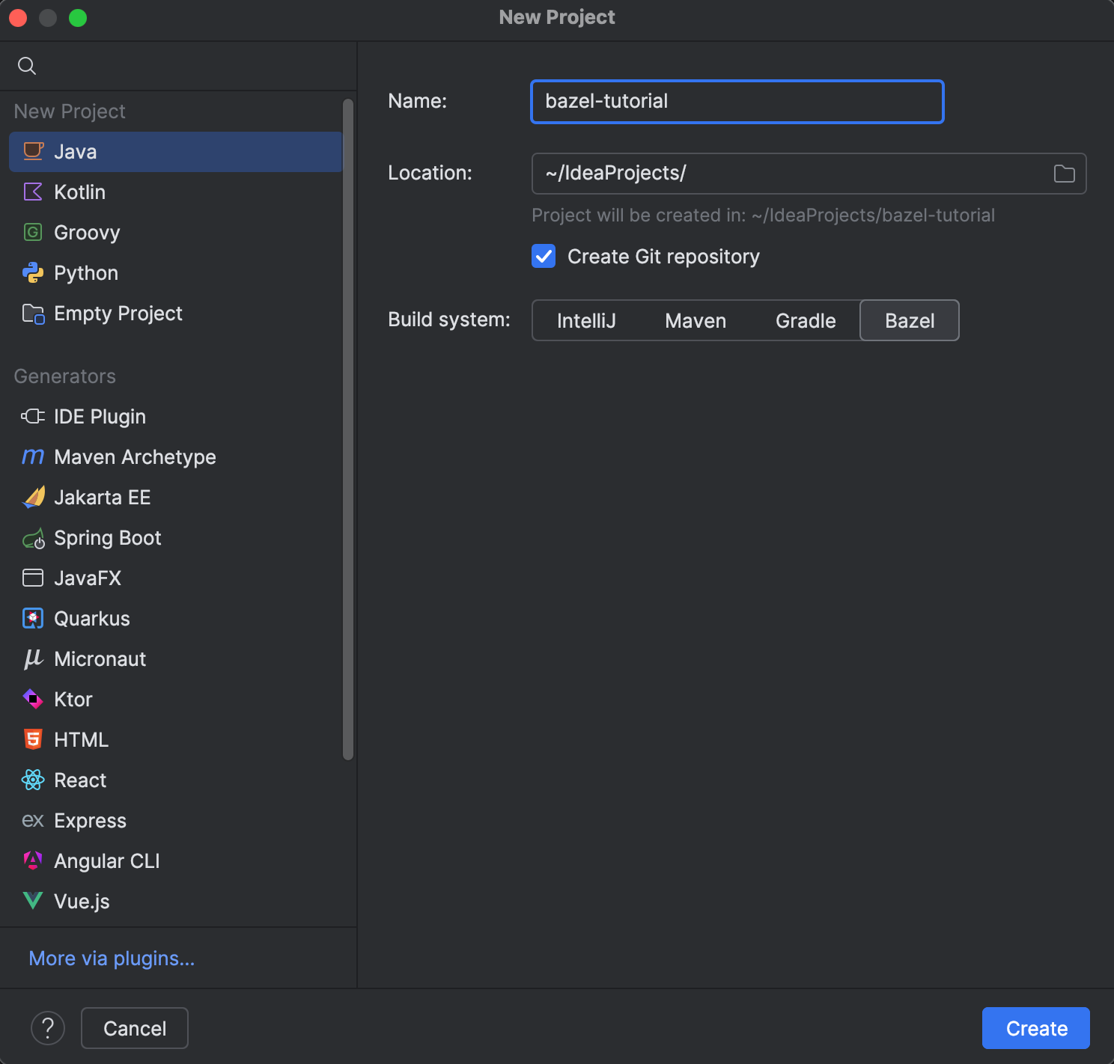The image size is (1114, 1064).
Task: Select the Java project generator icon
Action: coord(33,151)
